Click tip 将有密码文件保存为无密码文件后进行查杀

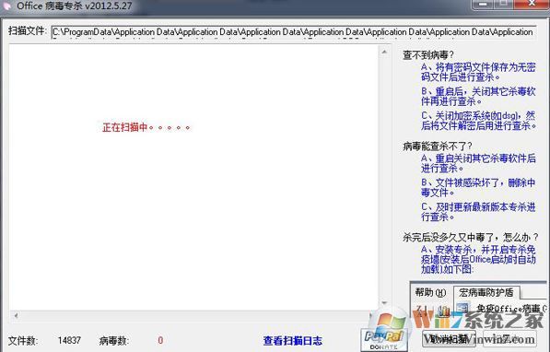pos(478,72)
